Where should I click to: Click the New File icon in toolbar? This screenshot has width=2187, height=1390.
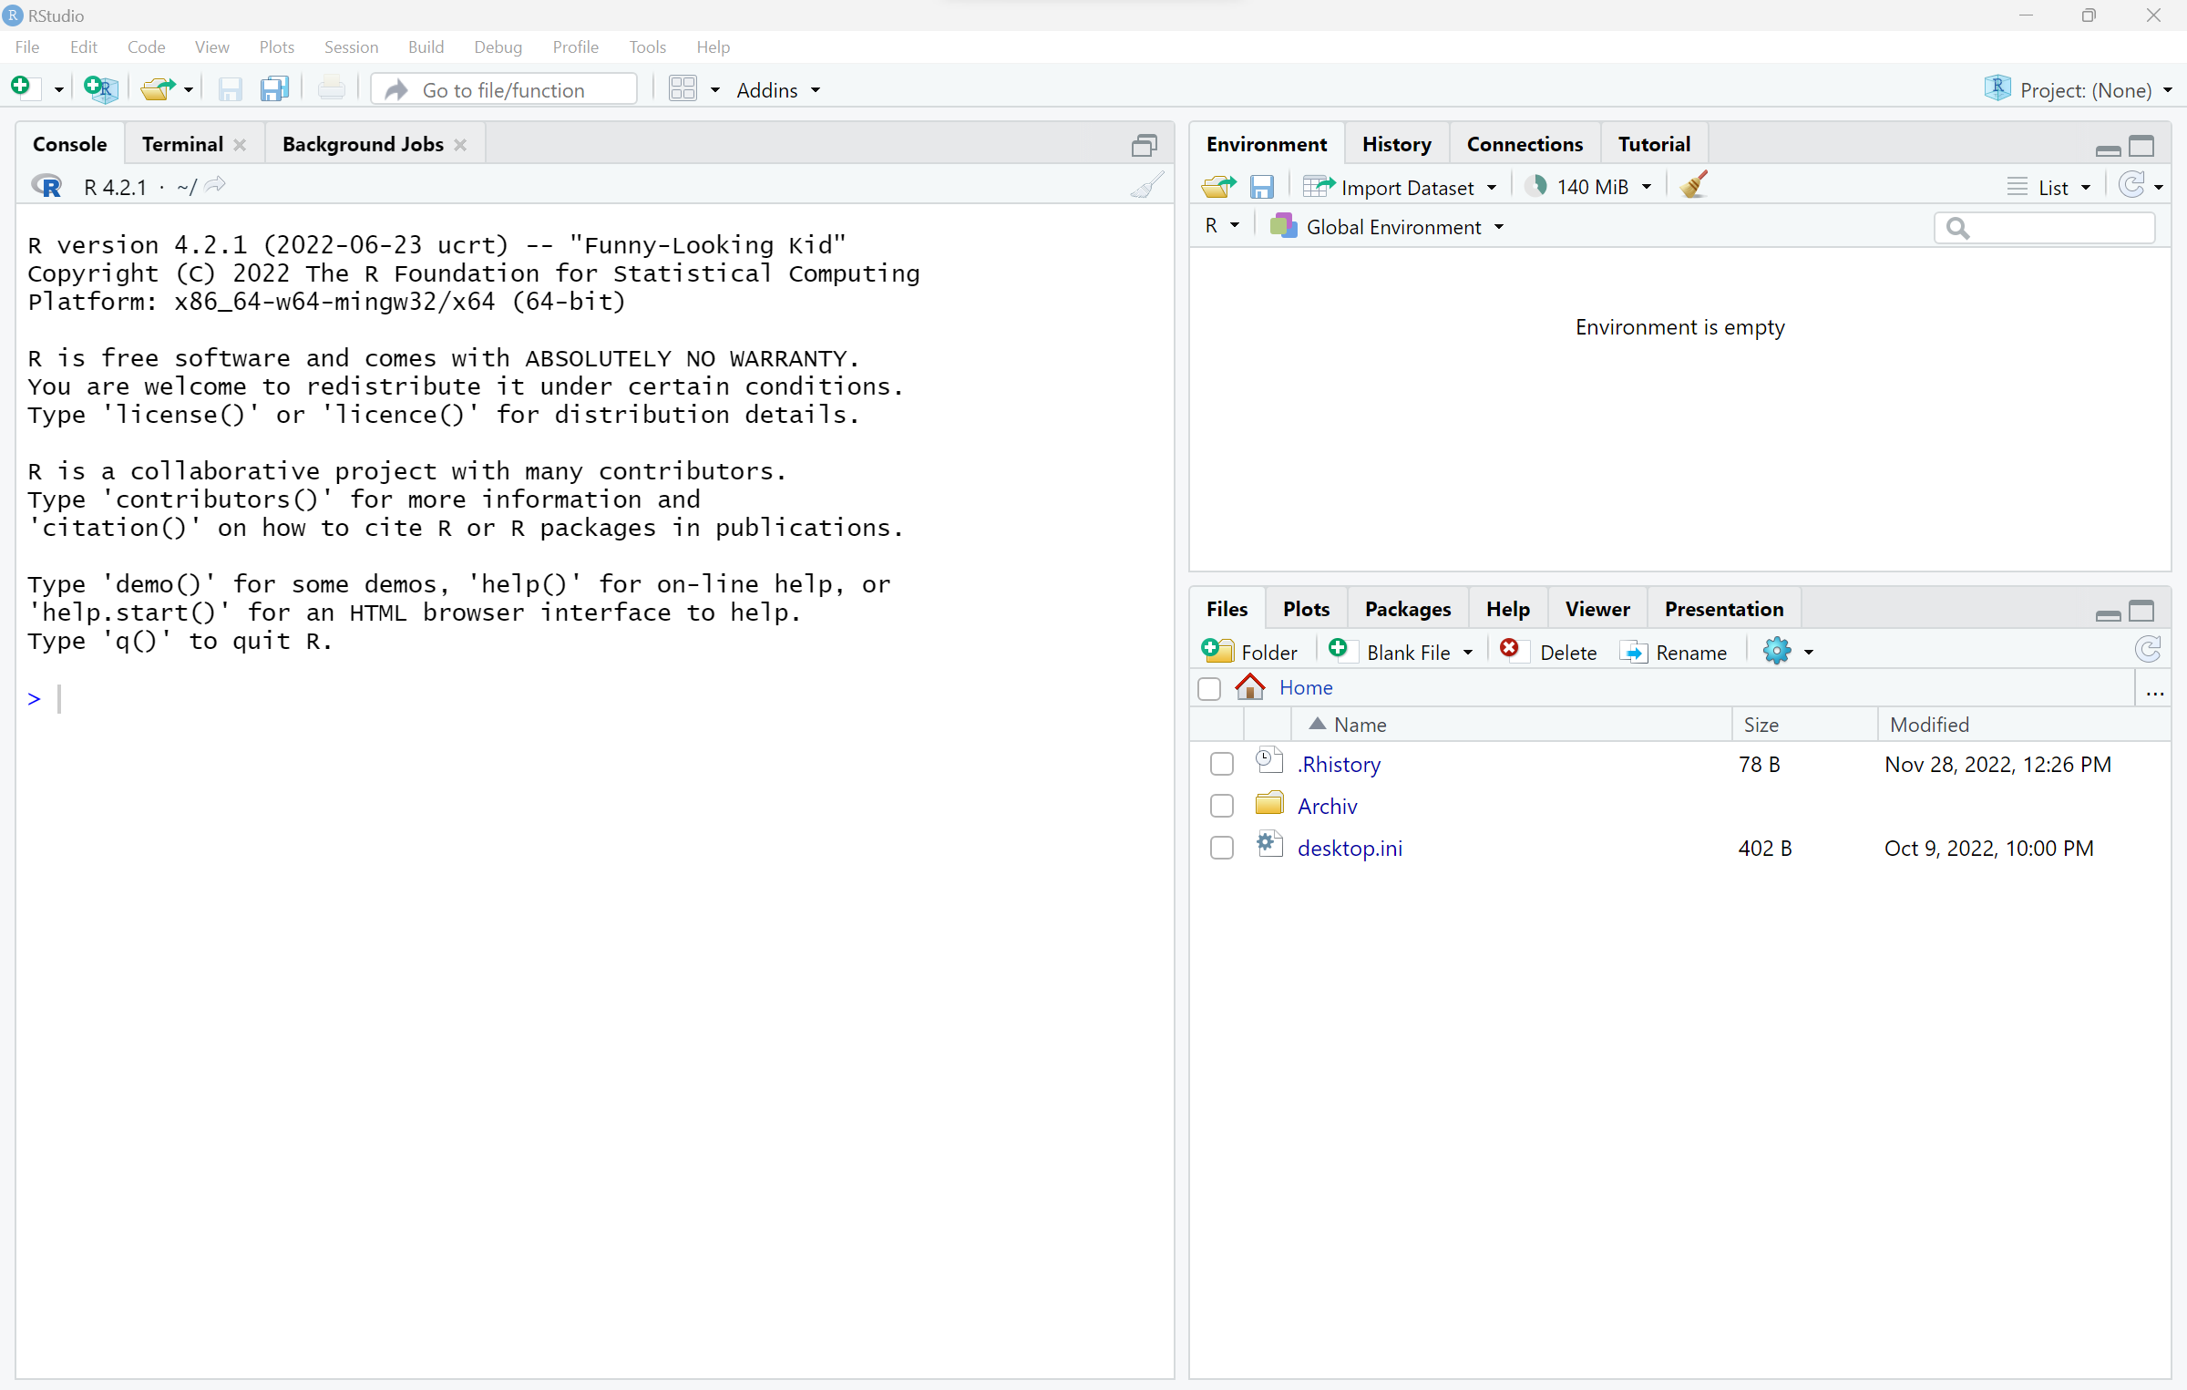pos(21,88)
